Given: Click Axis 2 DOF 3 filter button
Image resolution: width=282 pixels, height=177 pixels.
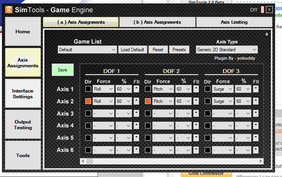Looking at the screenshot, I should point(256,101).
